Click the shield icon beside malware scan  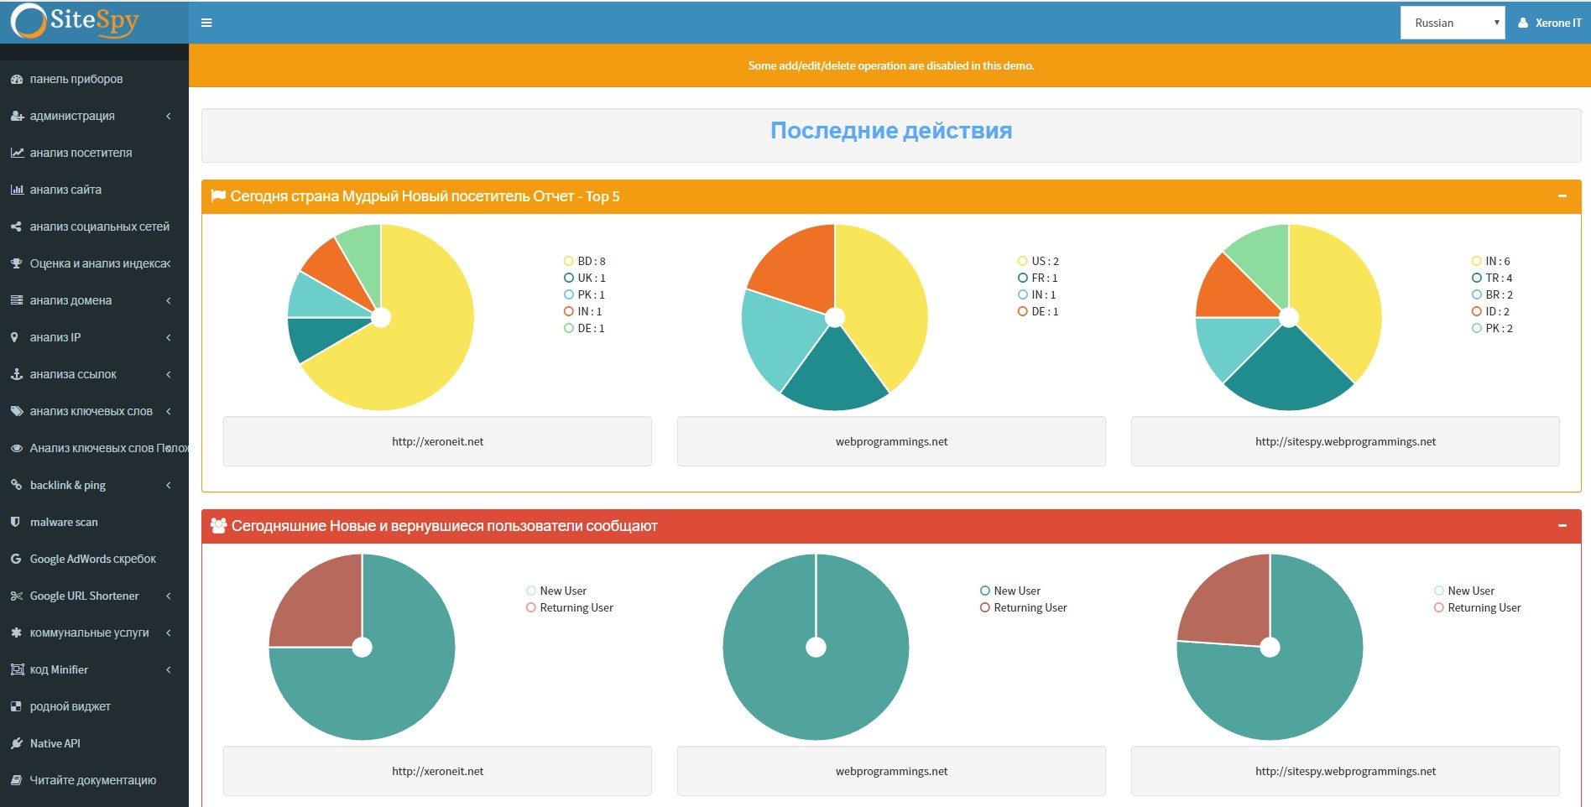(x=15, y=522)
